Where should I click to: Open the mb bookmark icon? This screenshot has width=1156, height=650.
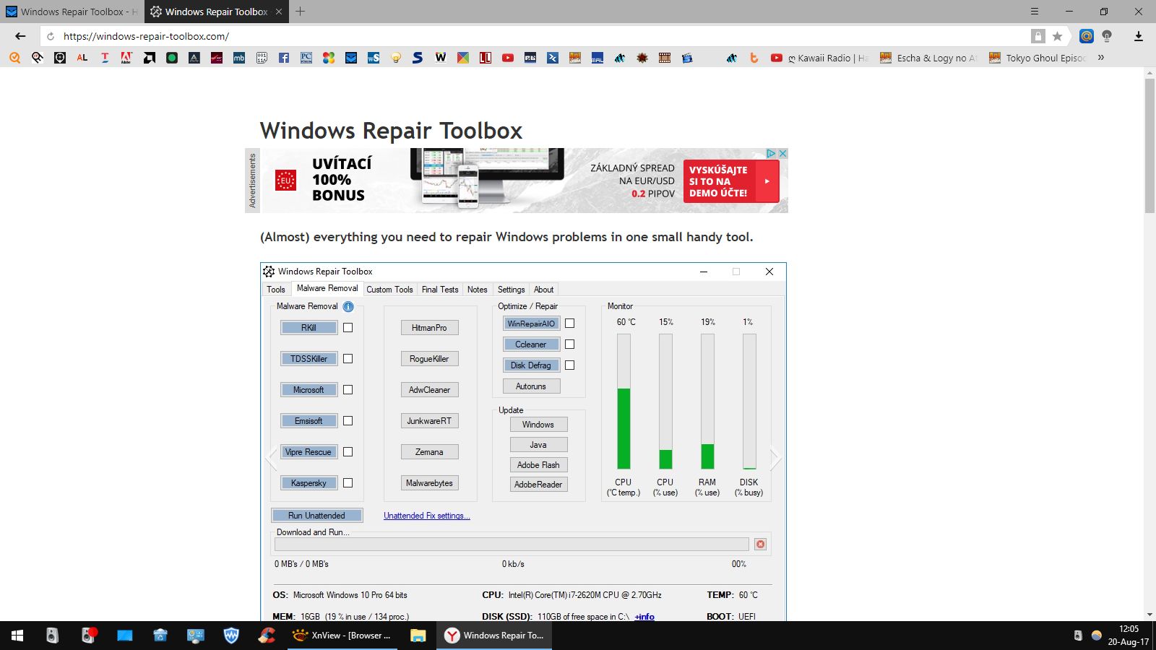click(239, 58)
